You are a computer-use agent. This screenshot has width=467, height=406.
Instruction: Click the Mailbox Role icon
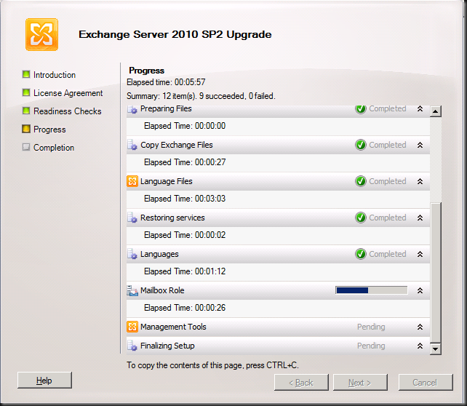pos(132,290)
